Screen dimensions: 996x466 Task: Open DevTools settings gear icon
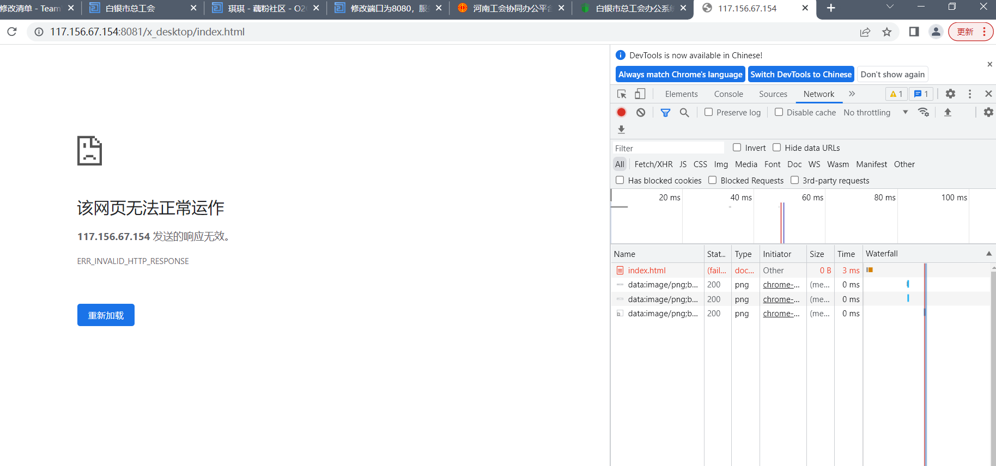(950, 94)
